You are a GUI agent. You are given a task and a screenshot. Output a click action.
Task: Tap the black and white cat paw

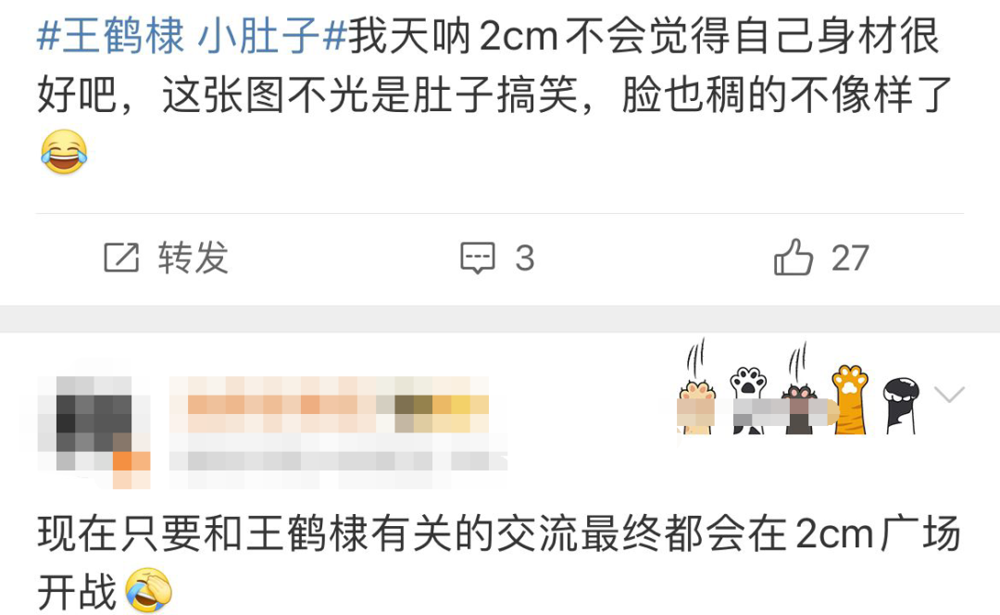pyautogui.click(x=901, y=406)
